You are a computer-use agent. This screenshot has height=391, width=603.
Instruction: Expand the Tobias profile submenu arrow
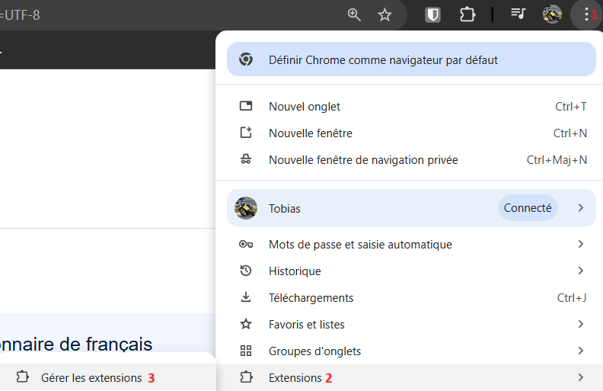pos(581,208)
